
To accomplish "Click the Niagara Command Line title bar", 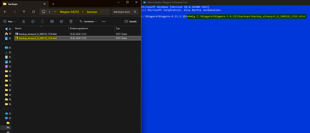I will [226, 2].
